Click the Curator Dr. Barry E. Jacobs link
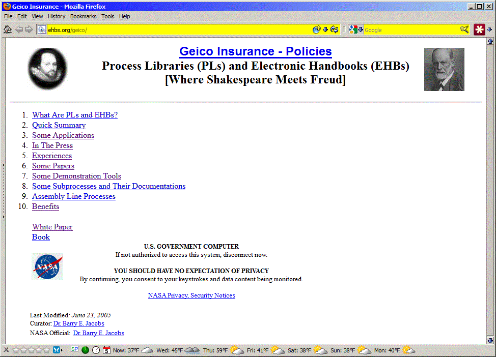496x357 pixels. tap(79, 323)
